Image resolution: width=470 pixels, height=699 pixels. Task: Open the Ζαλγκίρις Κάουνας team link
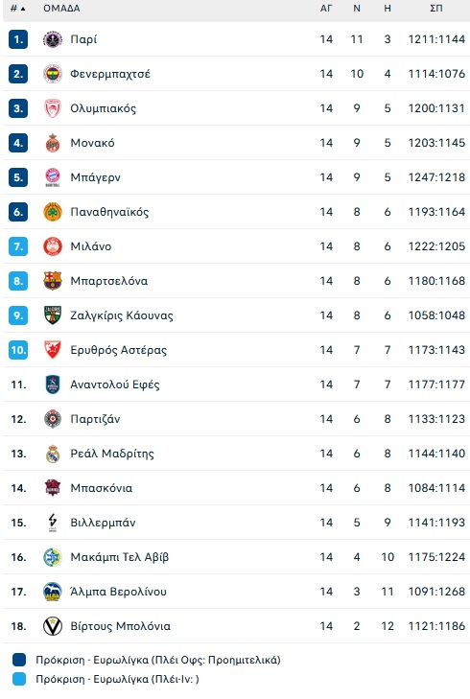(122, 315)
